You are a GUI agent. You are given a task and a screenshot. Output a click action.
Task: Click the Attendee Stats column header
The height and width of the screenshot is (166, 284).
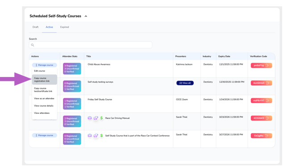tap(70, 56)
